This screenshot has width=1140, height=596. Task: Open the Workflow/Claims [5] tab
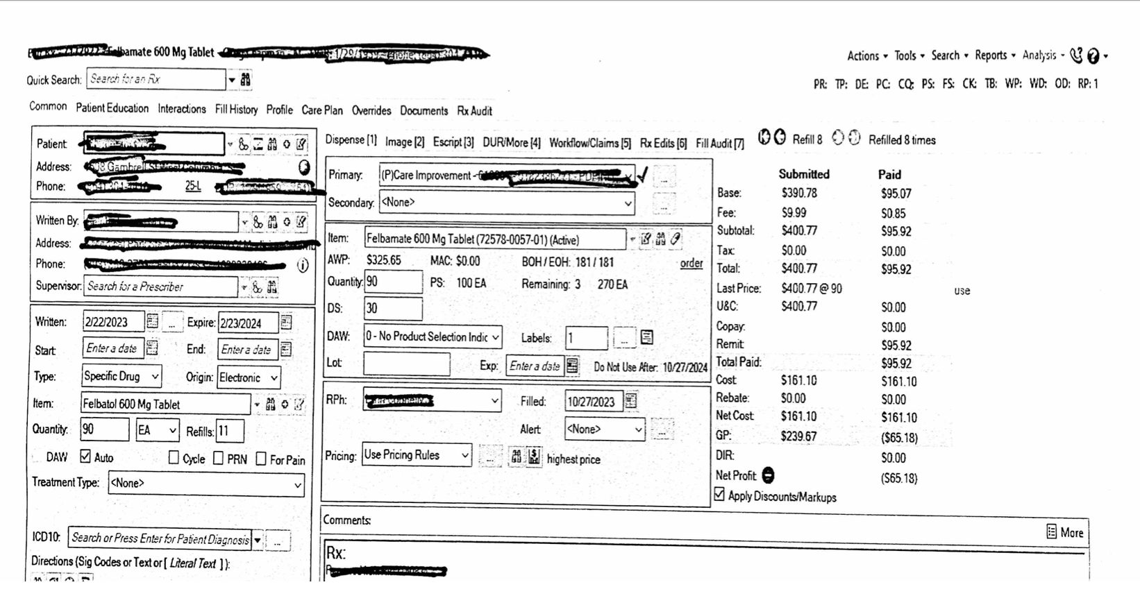(x=590, y=143)
